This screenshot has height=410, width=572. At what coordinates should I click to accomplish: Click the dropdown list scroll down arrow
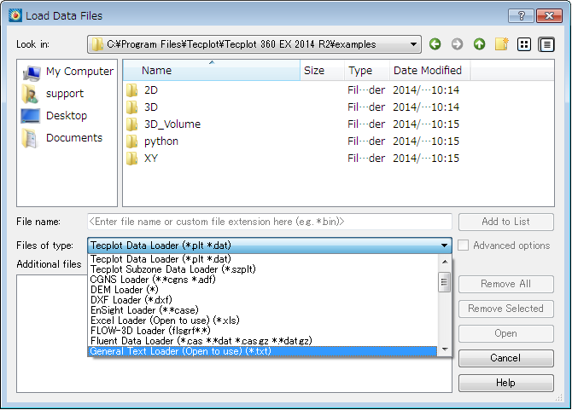click(x=444, y=349)
